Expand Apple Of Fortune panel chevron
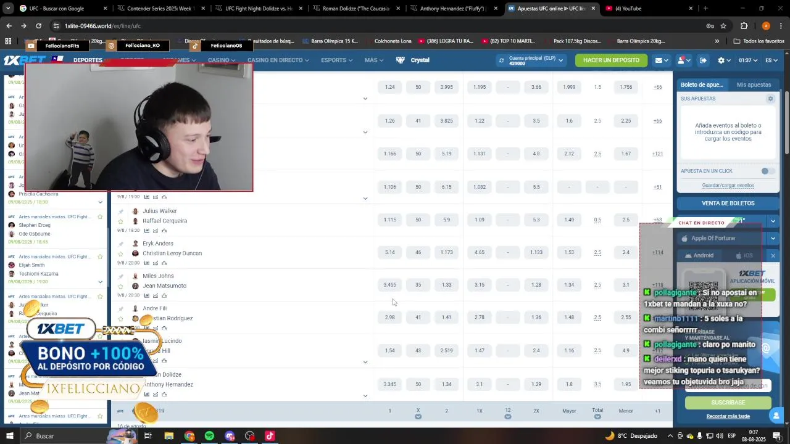Image resolution: width=790 pixels, height=444 pixels. coord(773,238)
